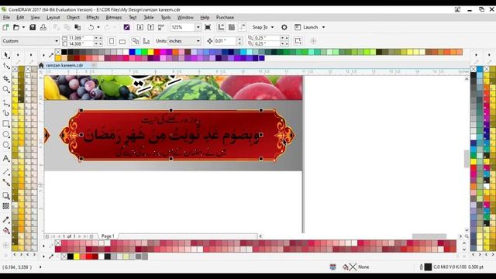Expand coordinates flyout arrow in status bar
This screenshot has height=279, width=496.
[40, 267]
